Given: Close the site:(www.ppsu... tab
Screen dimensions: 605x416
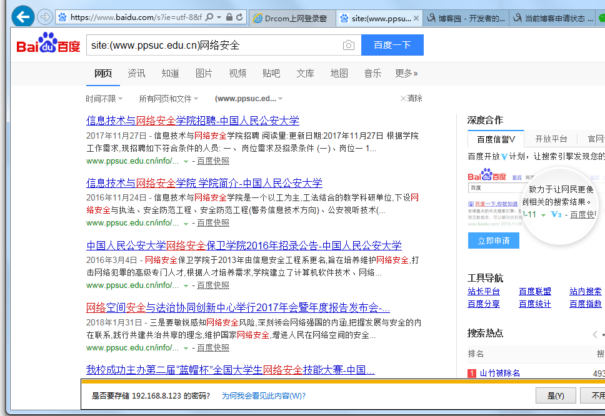Looking at the screenshot, I should tap(416, 18).
